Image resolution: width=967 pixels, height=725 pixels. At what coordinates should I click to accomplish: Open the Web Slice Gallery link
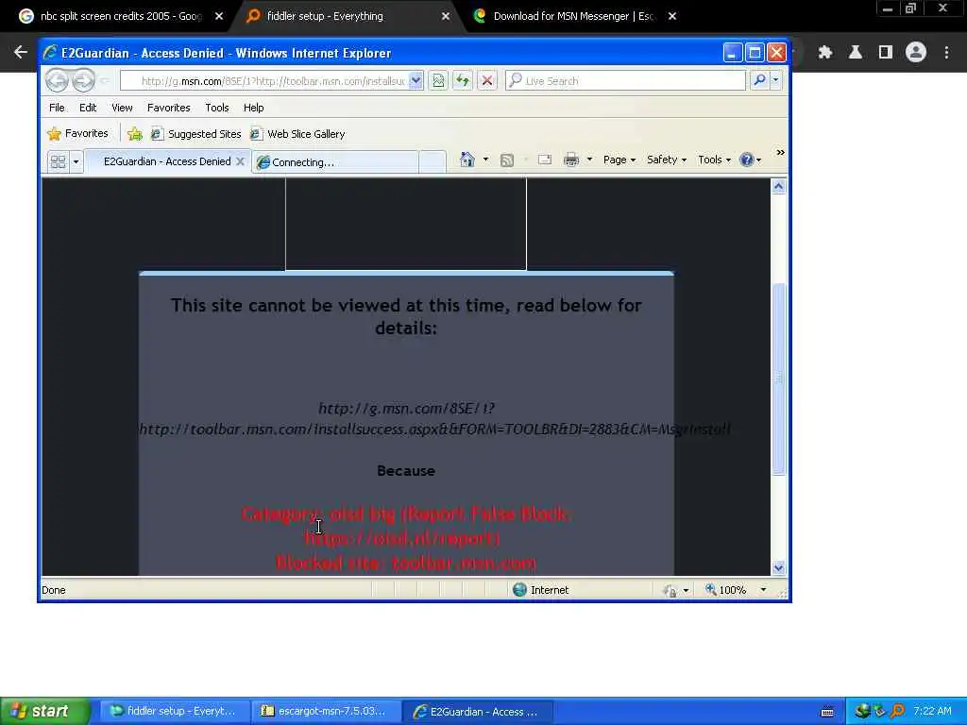(x=297, y=134)
